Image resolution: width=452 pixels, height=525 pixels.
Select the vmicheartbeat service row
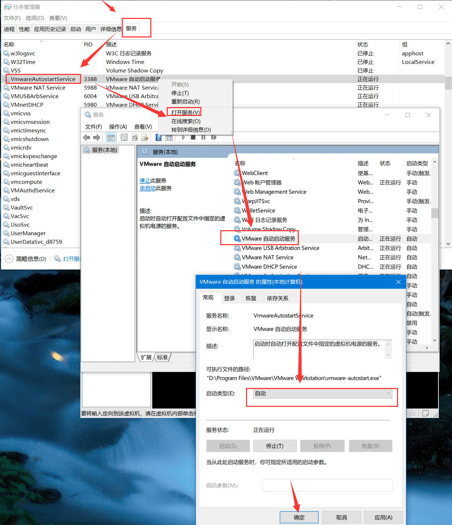coord(41,165)
